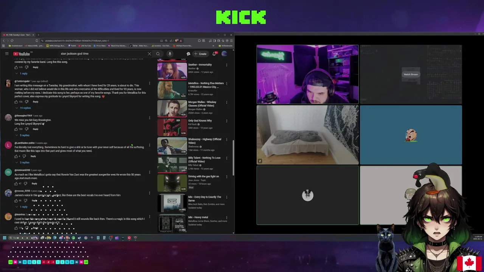Expand 3 replies under @LawBlades comment
This screenshot has width=484, height=272.
click(23, 162)
